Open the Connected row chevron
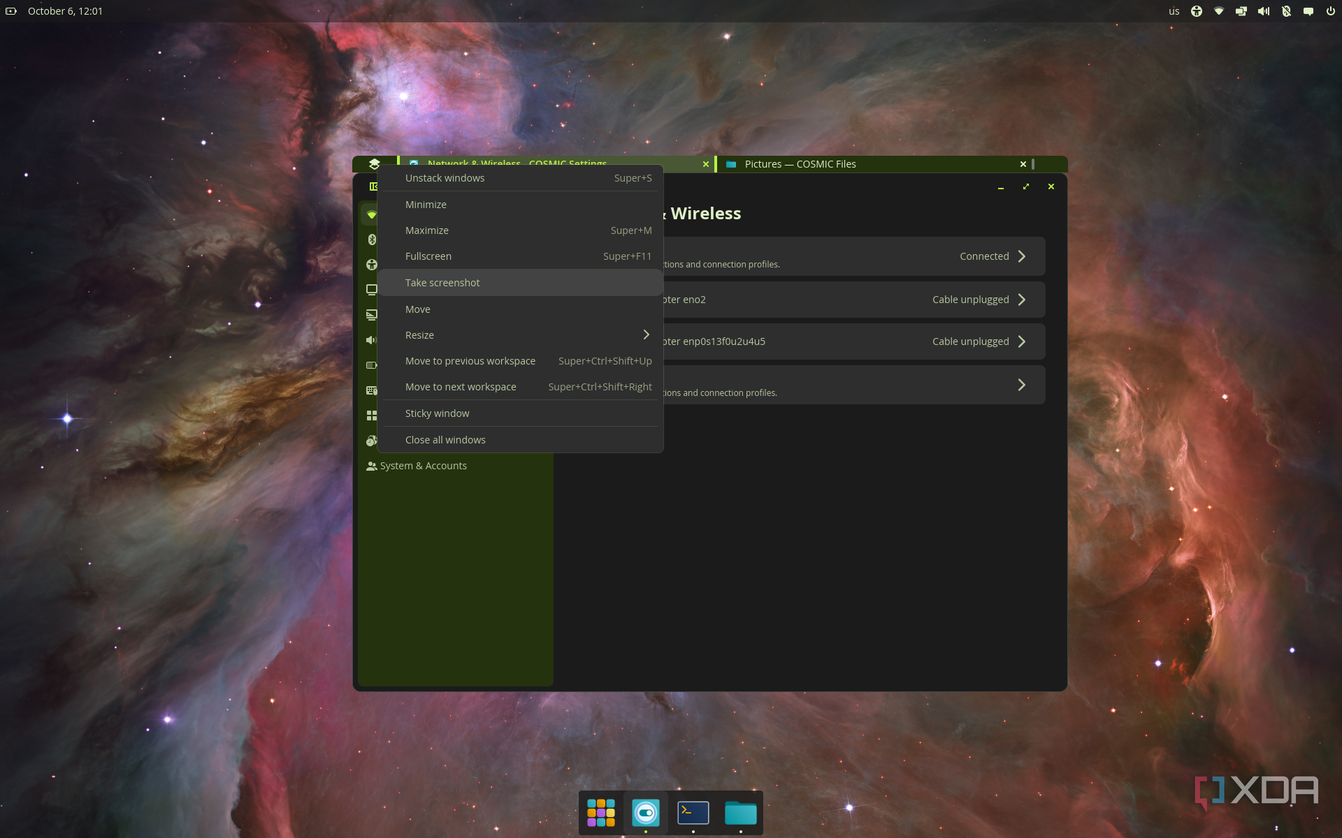This screenshot has height=838, width=1342. 1022,256
